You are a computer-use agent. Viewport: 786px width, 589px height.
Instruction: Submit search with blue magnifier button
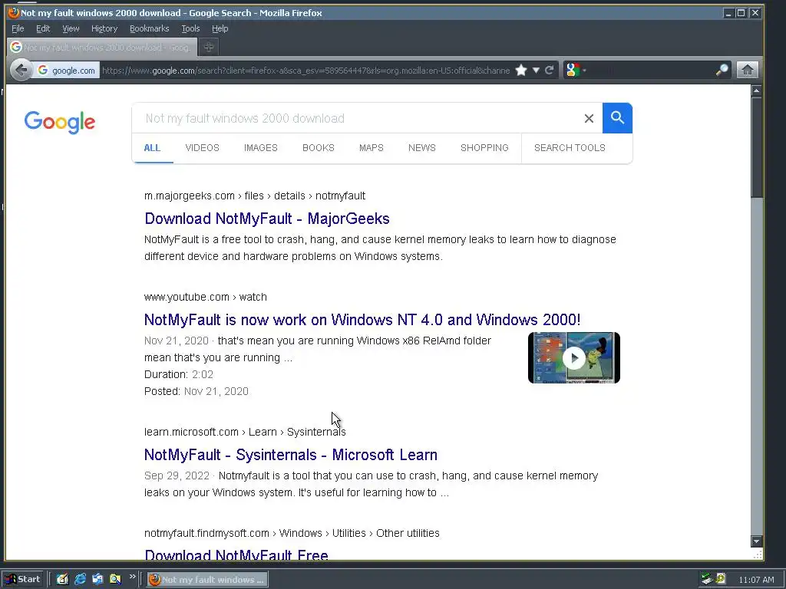(618, 118)
